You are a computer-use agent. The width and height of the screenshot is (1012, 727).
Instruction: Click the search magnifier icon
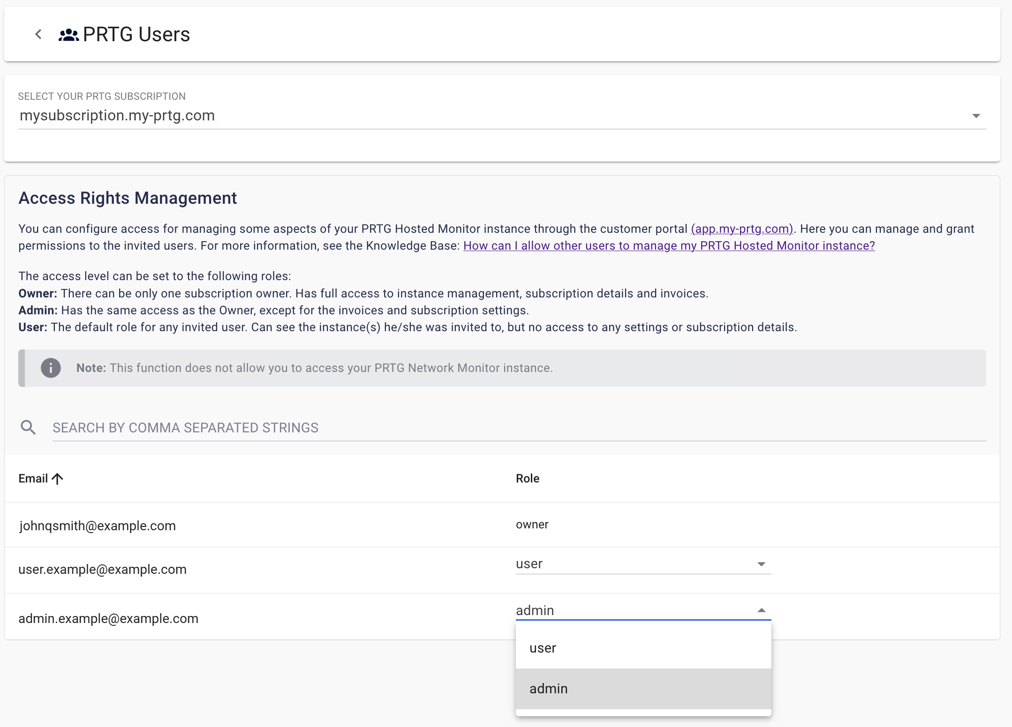click(x=28, y=427)
